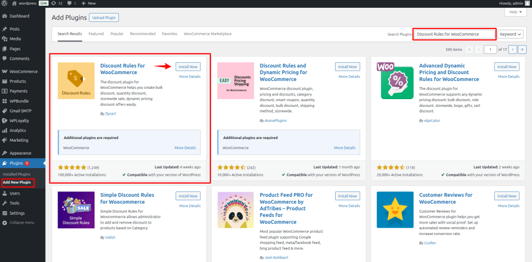Open the flycart author link

click(x=111, y=114)
